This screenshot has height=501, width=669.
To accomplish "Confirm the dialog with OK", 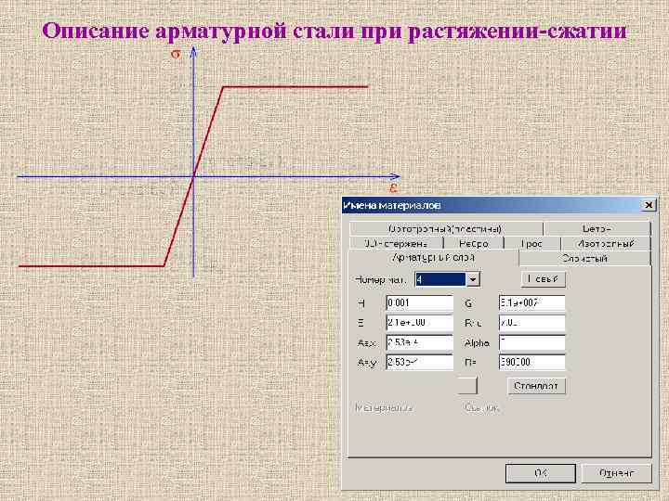I will [x=541, y=473].
